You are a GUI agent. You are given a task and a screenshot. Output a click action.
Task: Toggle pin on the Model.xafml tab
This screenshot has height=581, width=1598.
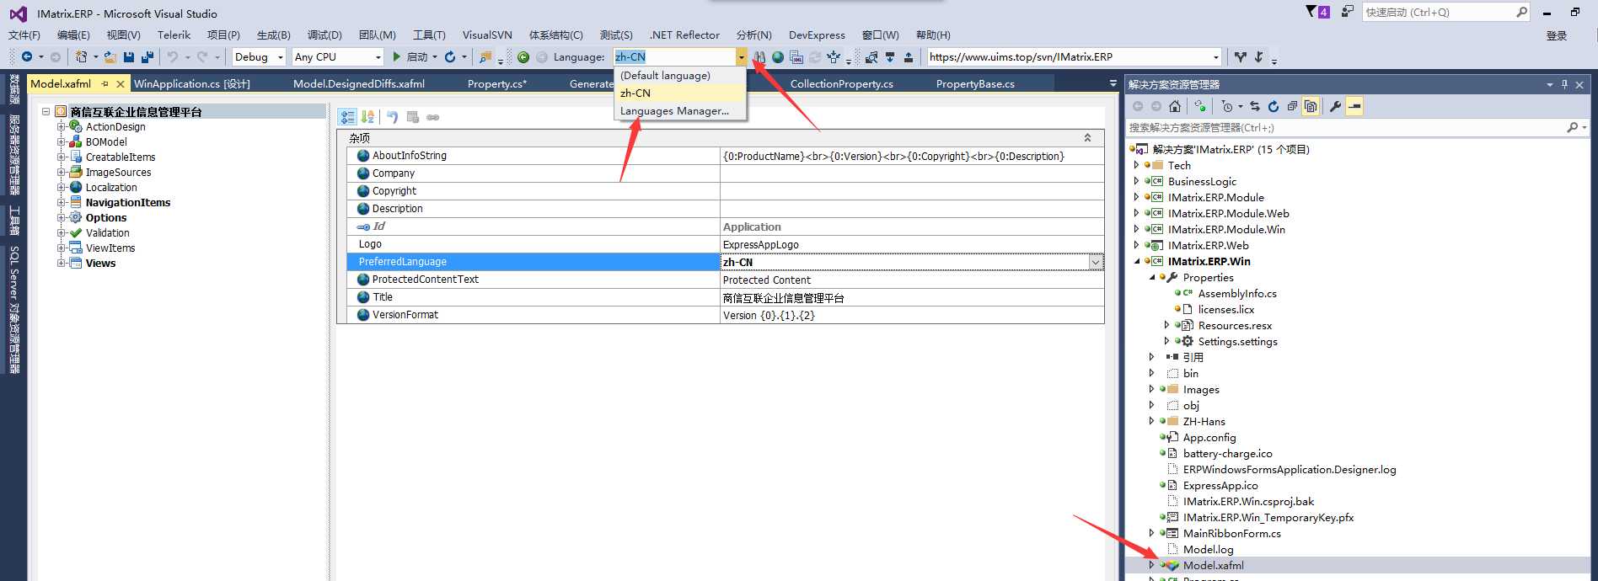pos(105,83)
